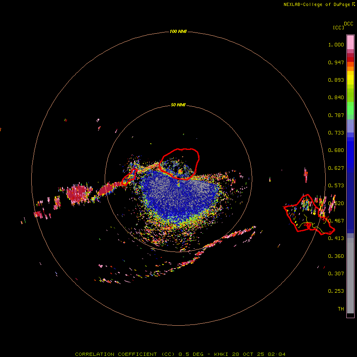
Task: Click the TH threshold label
Action: 341,309
